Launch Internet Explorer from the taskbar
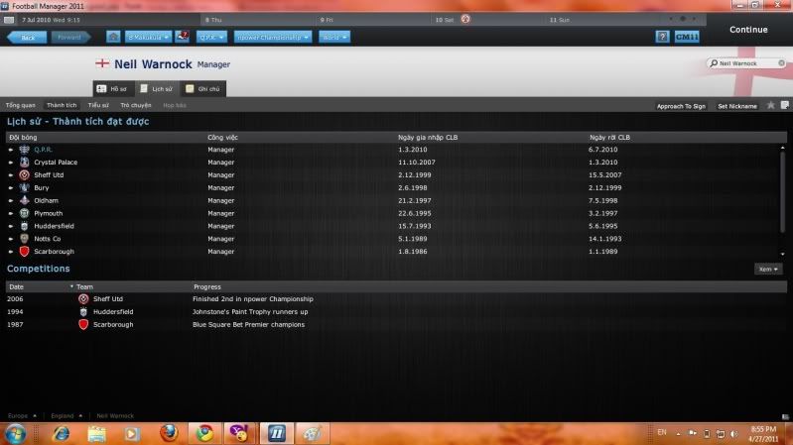The image size is (793, 445). tap(61, 433)
